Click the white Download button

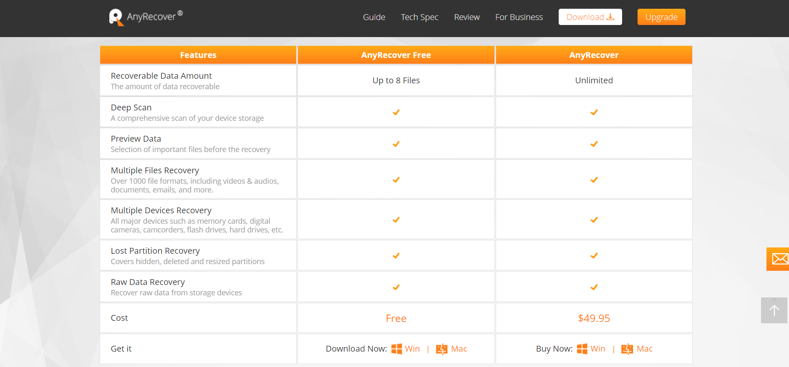click(590, 17)
